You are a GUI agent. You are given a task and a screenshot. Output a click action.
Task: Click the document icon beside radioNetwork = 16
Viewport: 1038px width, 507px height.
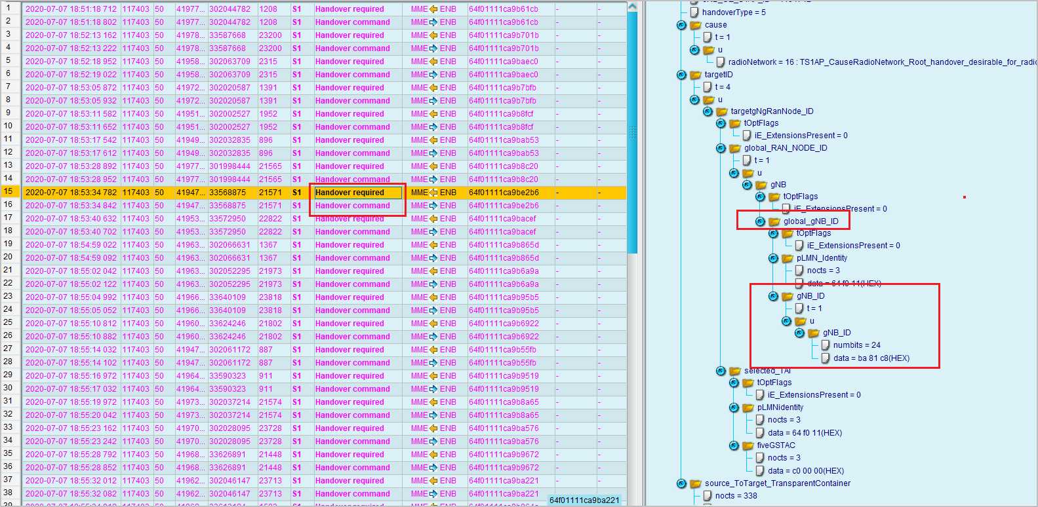720,62
